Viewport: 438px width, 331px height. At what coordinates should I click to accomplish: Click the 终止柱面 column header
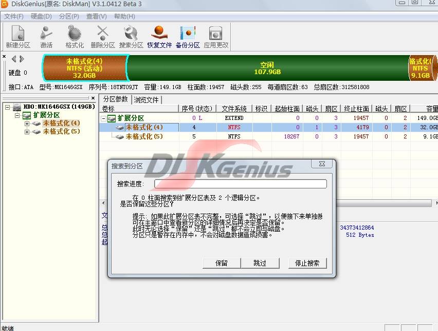coord(356,109)
